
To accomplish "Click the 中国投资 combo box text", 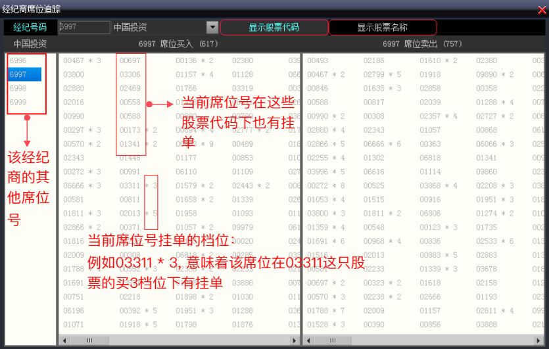I will (158, 28).
